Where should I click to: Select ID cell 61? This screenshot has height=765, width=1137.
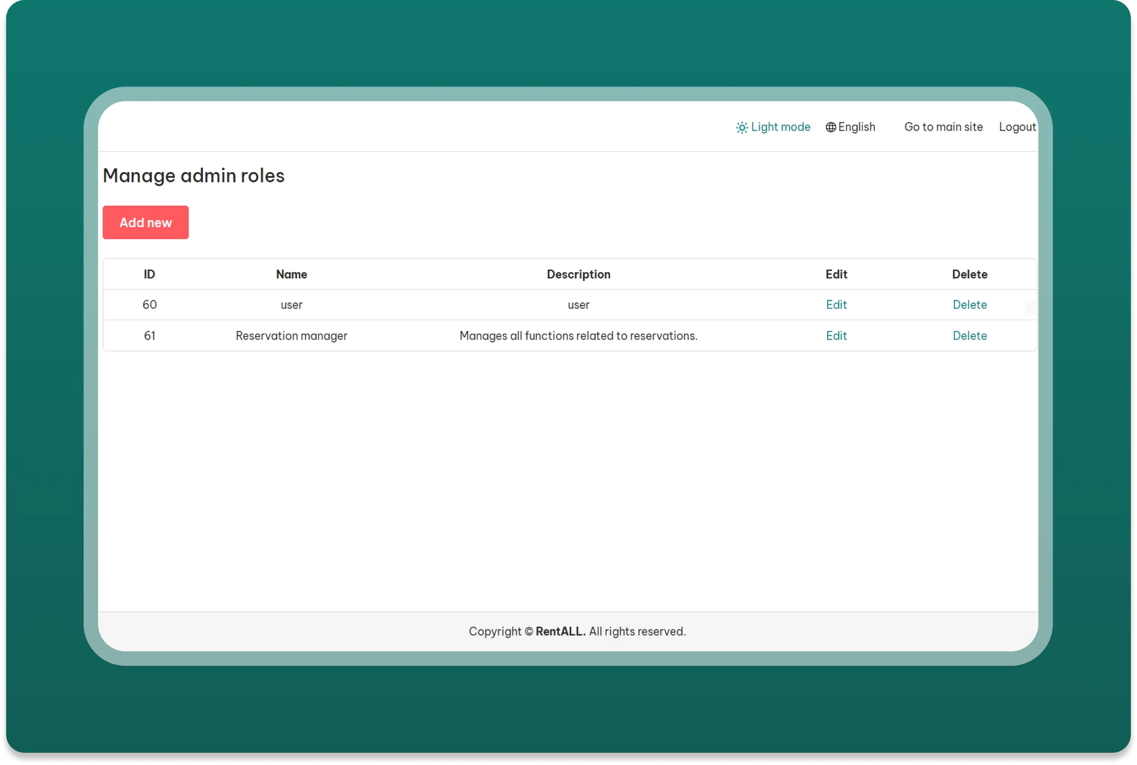pos(149,336)
